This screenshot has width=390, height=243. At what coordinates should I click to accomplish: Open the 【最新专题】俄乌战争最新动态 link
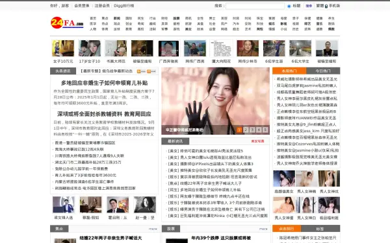click(x=107, y=71)
